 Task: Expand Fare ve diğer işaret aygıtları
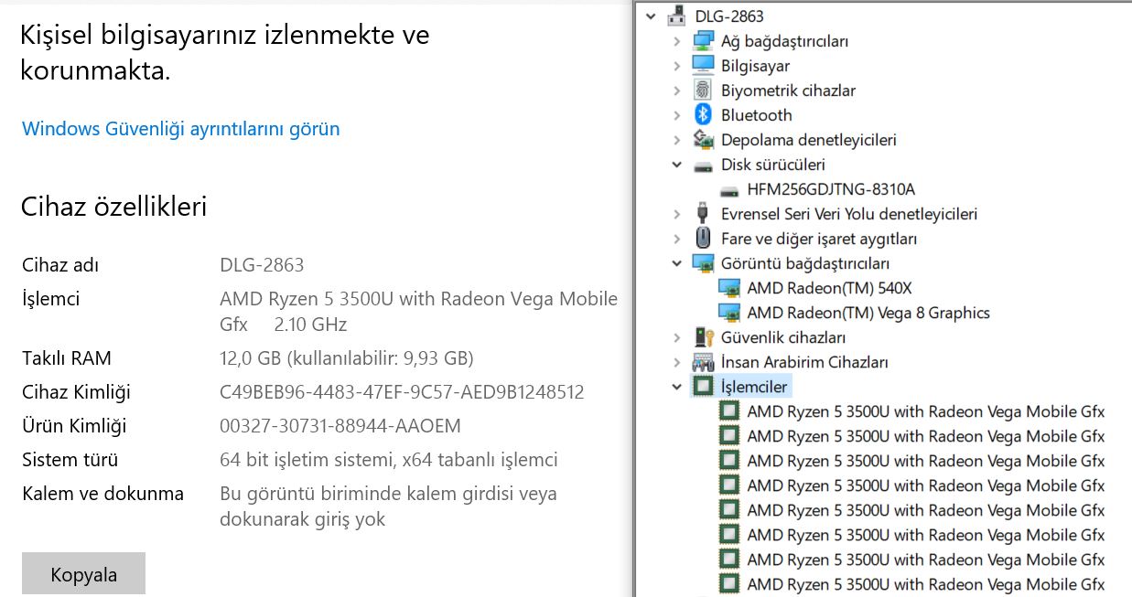676,239
